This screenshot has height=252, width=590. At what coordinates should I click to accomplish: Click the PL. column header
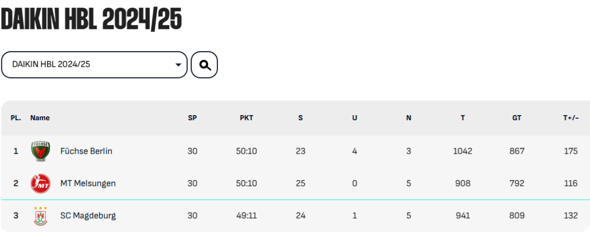pos(15,118)
